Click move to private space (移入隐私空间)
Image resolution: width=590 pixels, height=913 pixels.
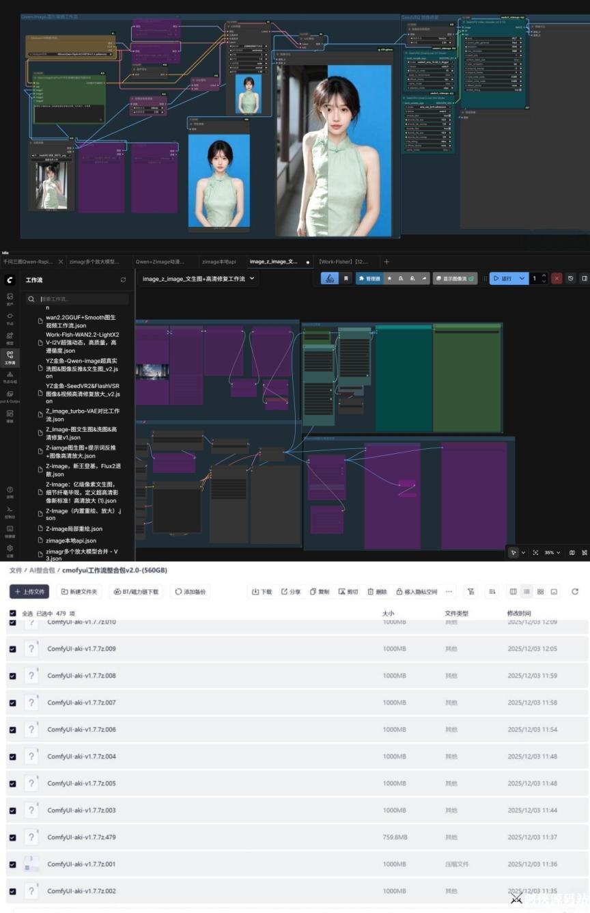point(417,591)
